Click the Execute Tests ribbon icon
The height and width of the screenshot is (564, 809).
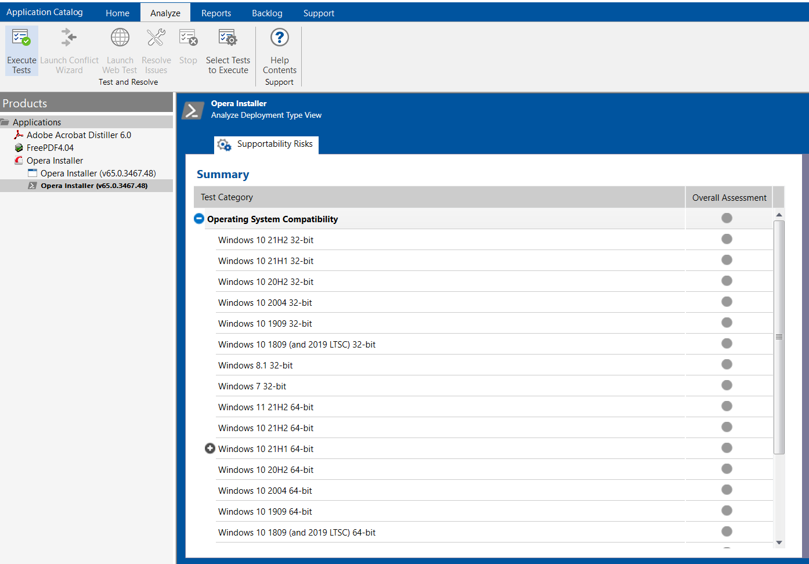click(x=21, y=39)
